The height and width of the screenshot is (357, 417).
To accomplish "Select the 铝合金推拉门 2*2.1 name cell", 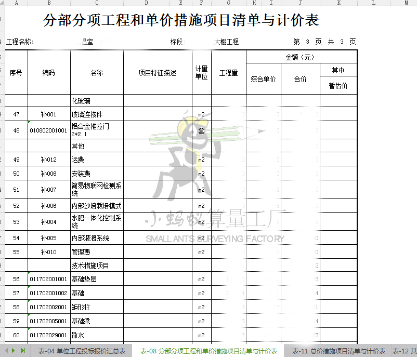I will tap(97, 130).
